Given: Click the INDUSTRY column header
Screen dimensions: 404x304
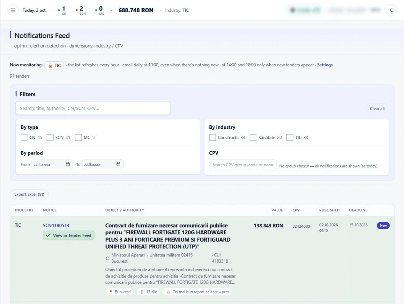Looking at the screenshot, I should pos(24,210).
